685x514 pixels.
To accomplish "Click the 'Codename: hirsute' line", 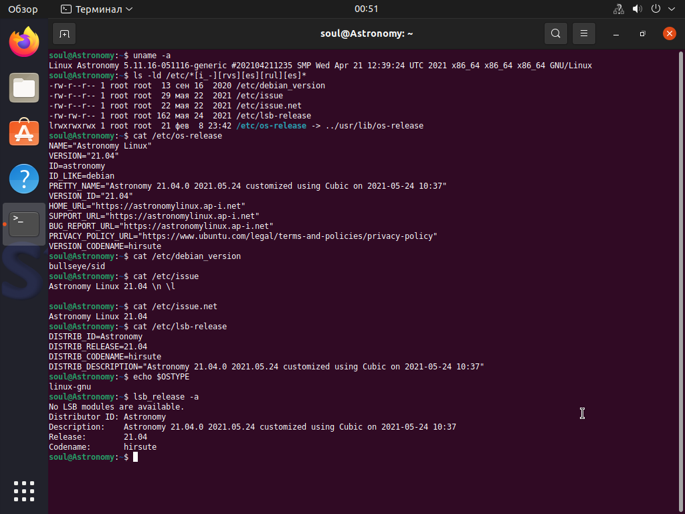I will [102, 447].
